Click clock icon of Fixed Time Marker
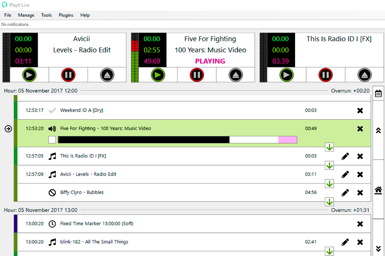The height and width of the screenshot is (256, 385). point(52,224)
